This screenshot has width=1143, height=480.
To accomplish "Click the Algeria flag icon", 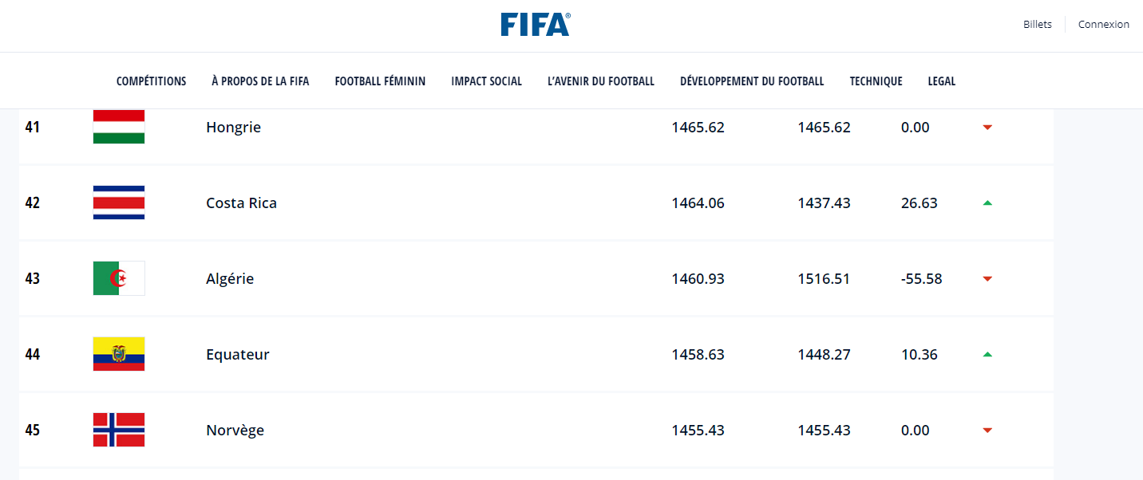I will tap(119, 278).
